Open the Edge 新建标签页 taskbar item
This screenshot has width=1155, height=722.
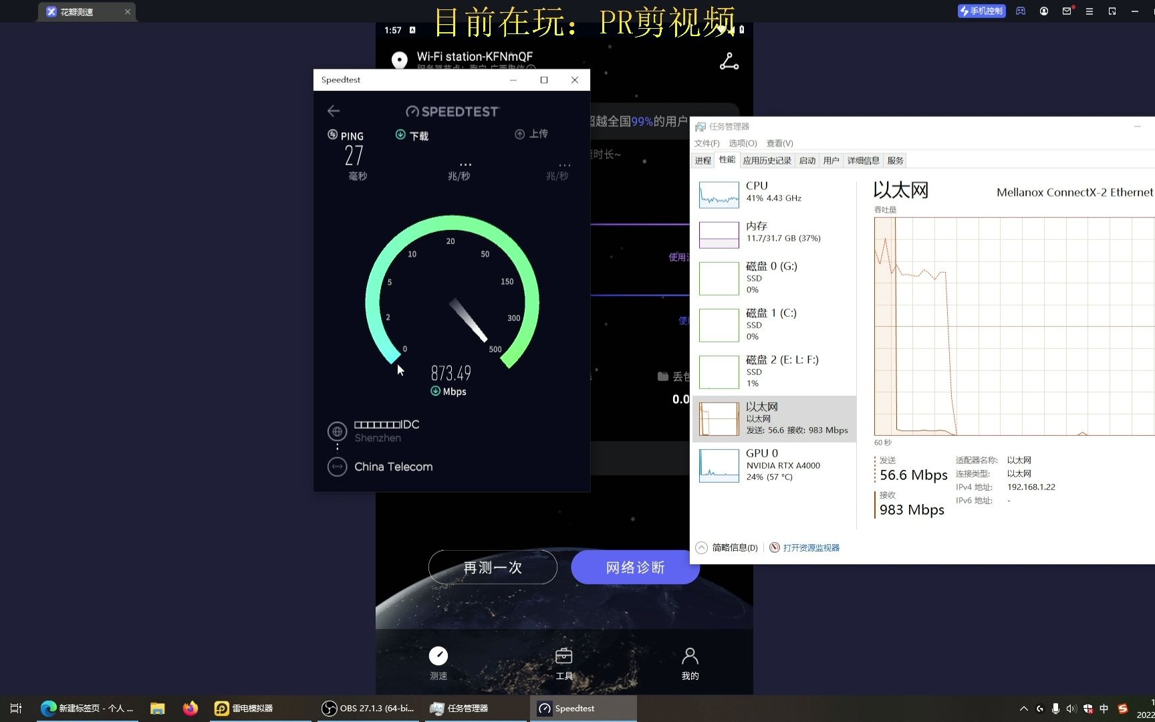tap(87, 708)
